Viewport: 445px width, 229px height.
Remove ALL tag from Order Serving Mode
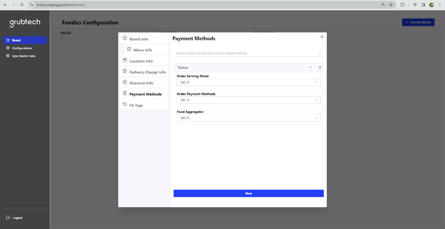pyautogui.click(x=188, y=83)
